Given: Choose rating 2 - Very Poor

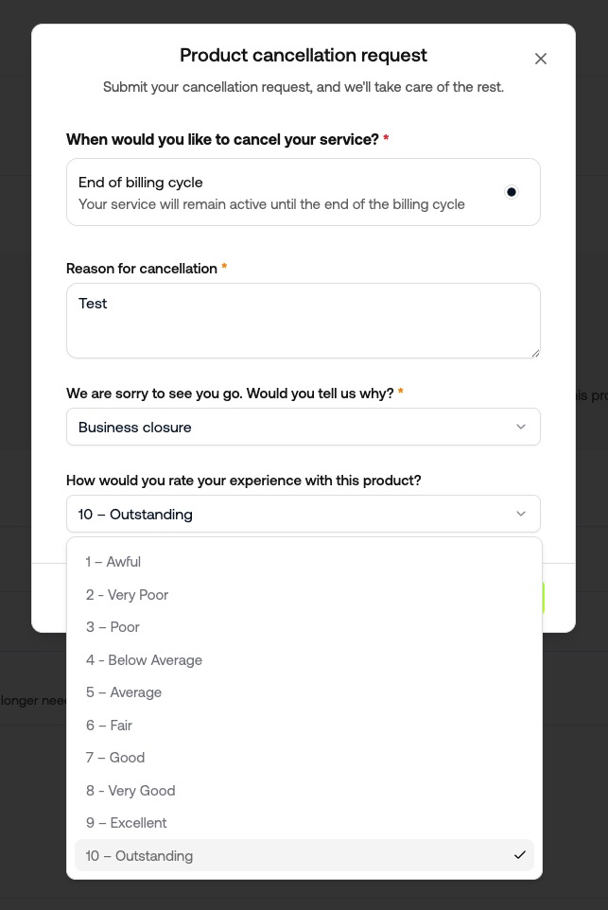Looking at the screenshot, I should click(x=127, y=595).
